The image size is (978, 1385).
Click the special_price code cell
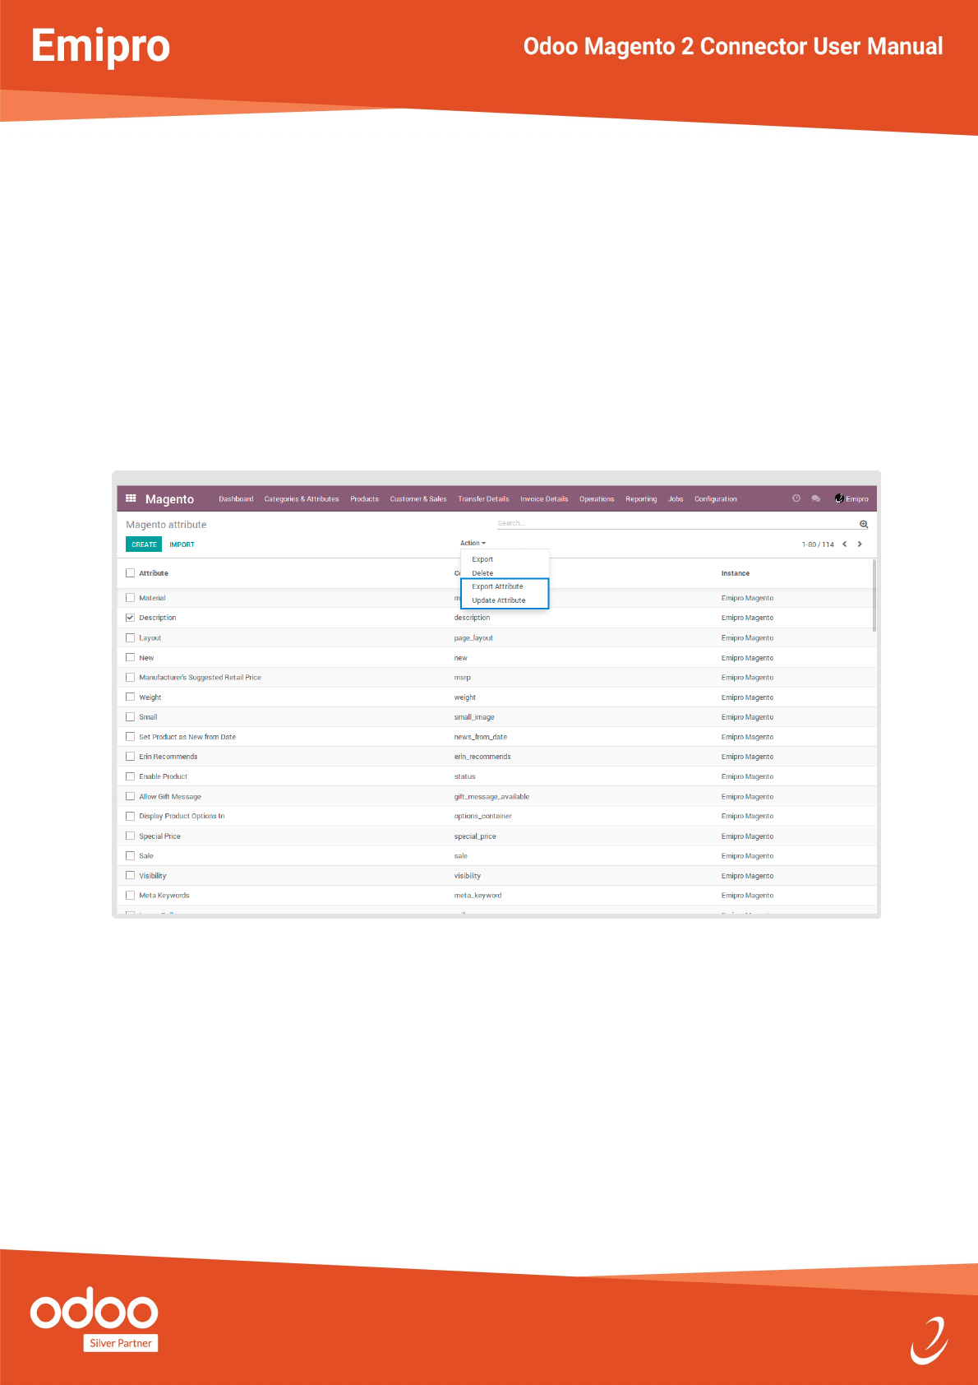point(475,836)
